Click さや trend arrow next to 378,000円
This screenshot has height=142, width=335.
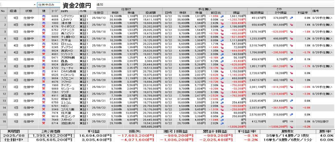point(291,18)
